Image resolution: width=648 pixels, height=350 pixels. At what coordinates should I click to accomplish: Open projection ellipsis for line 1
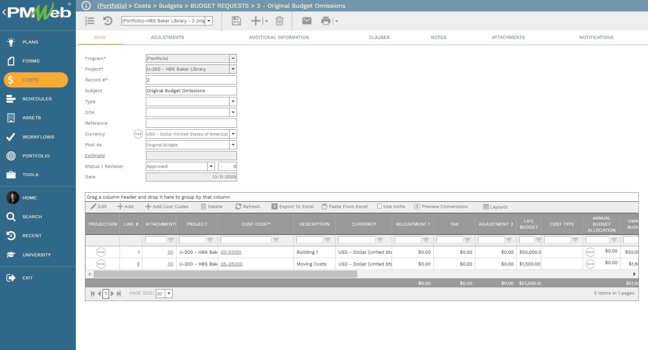pos(101,252)
